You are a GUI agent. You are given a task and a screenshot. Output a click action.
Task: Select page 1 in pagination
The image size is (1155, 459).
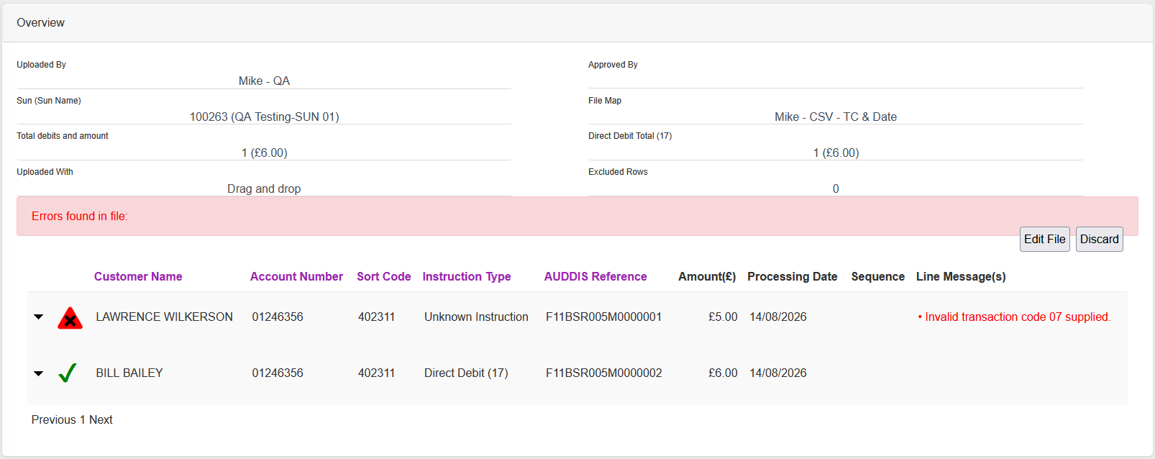click(x=83, y=419)
